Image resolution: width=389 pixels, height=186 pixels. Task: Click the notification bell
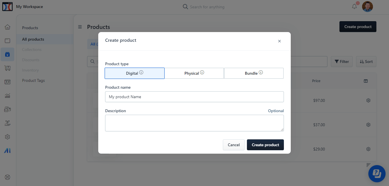(354, 6)
